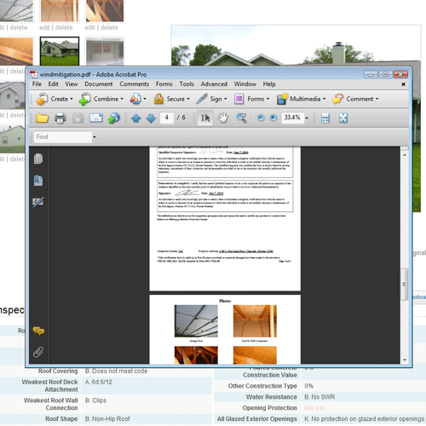Screen dimensions: 426x426
Task: Activate the Hand tool
Action: click(223, 118)
